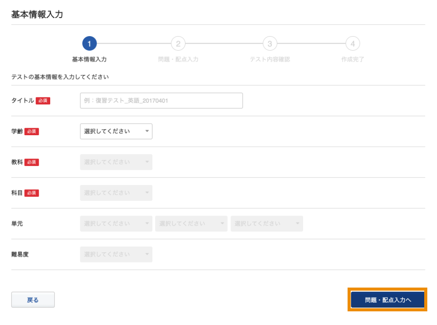437x325 pixels.
Task: Click the step 2 circle indicator
Action: tap(178, 44)
